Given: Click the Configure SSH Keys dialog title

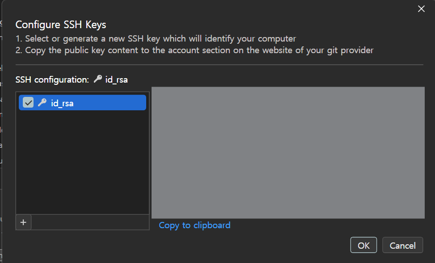Looking at the screenshot, I should pyautogui.click(x=61, y=25).
